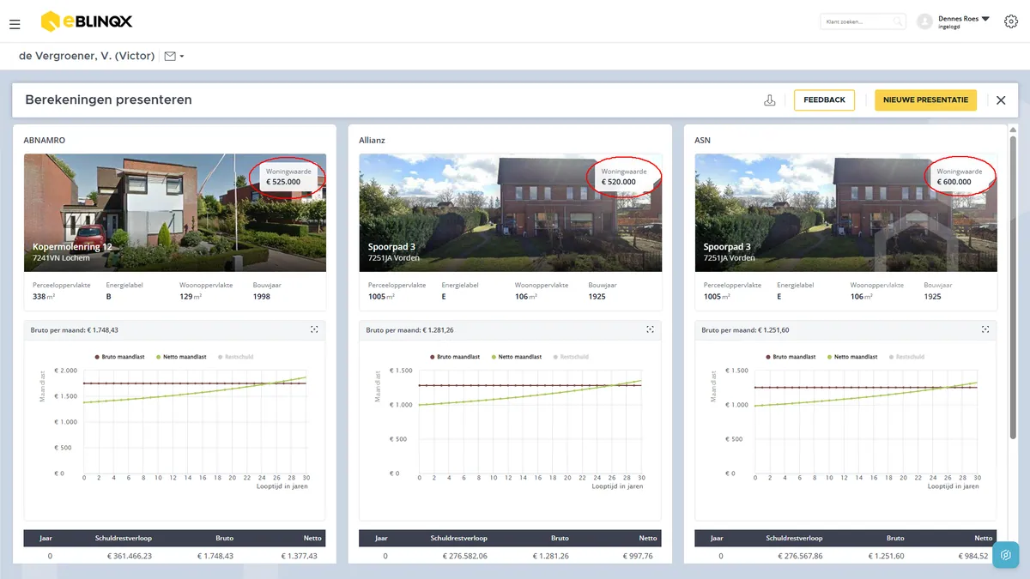Screen dimensions: 1030x579
Task: Toggle Bruto maandlast legend in ASN chart
Action: tap(789, 357)
